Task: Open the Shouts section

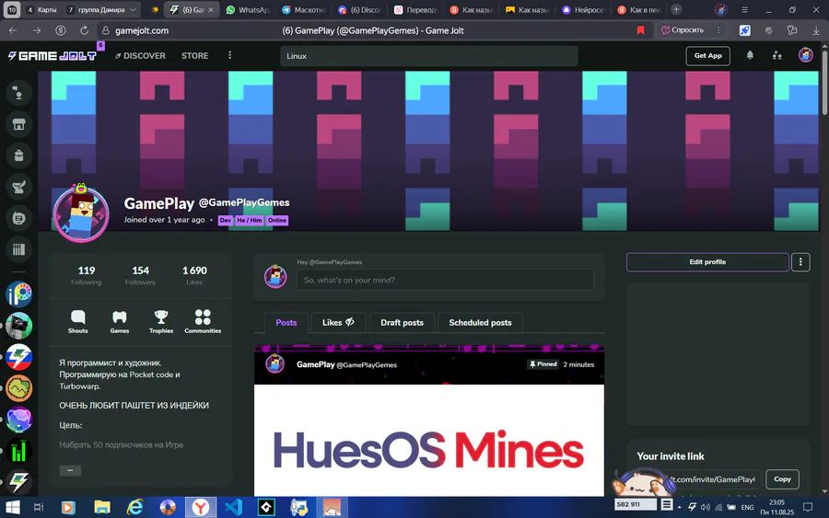Action: [x=77, y=322]
